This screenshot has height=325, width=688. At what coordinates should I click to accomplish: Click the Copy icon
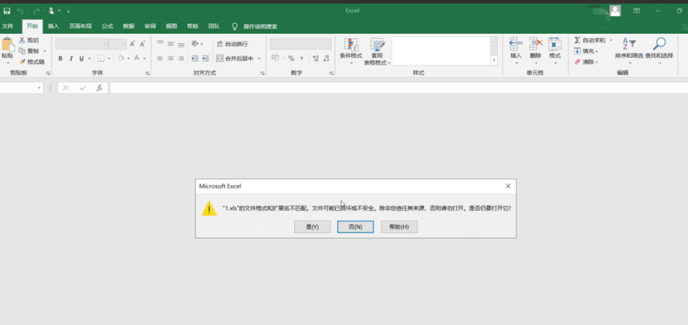[22, 51]
